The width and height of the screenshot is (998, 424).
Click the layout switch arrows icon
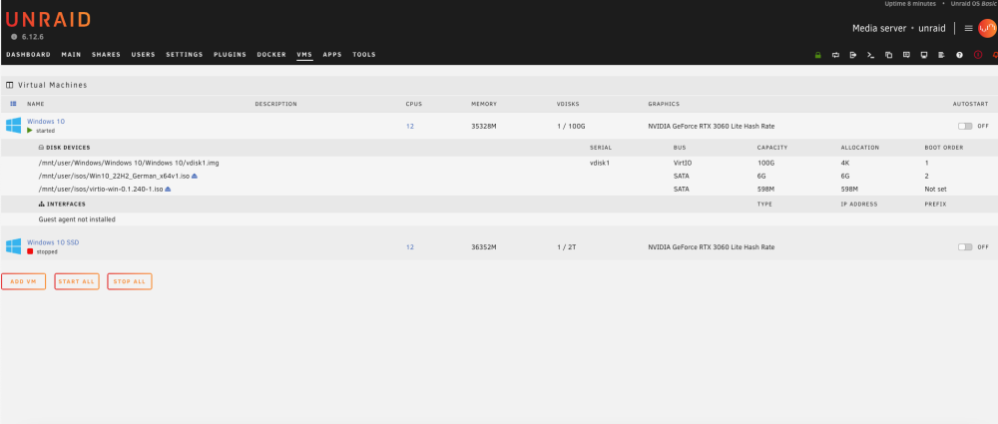[x=835, y=56]
